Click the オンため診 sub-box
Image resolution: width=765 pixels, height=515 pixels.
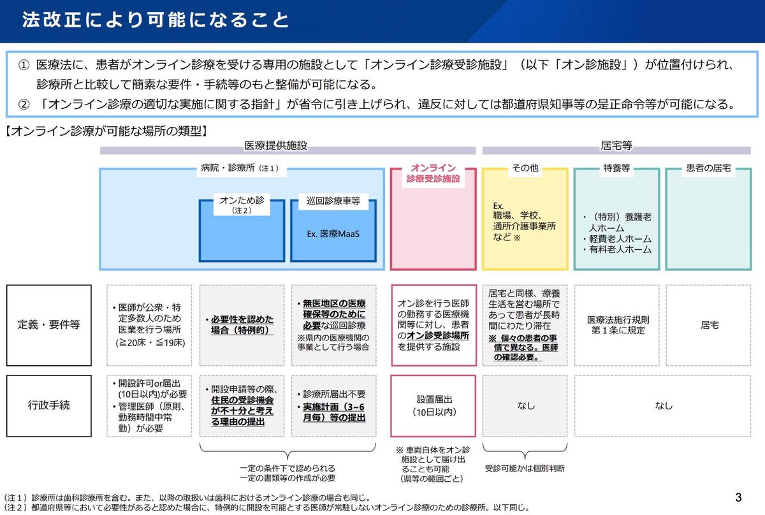(241, 229)
